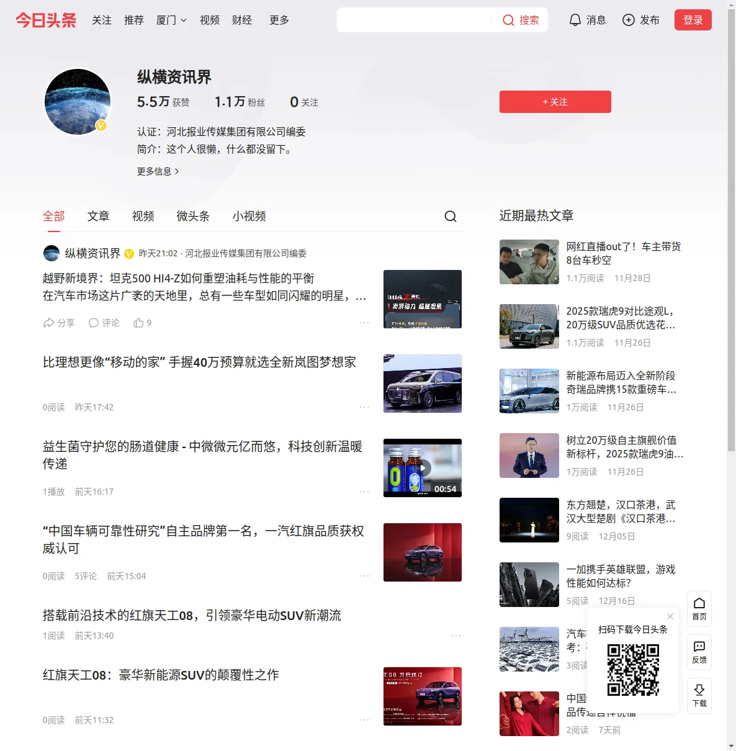Open more options for 红旗天工08：豪华新能源SUV article

364,720
